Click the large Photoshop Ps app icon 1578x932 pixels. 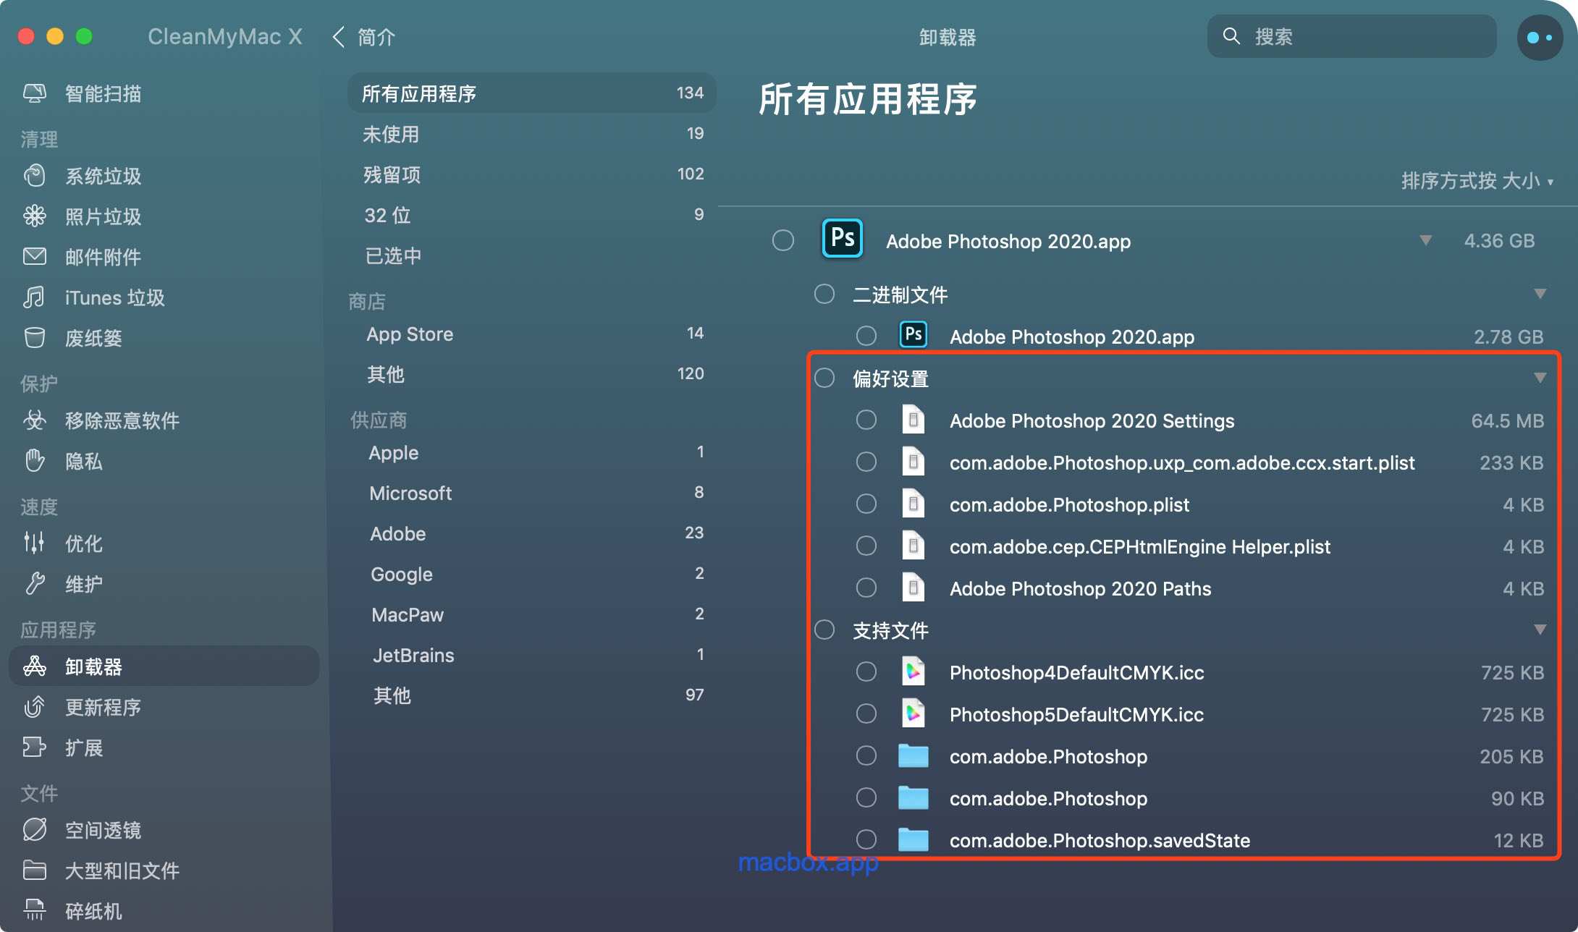pyautogui.click(x=842, y=238)
